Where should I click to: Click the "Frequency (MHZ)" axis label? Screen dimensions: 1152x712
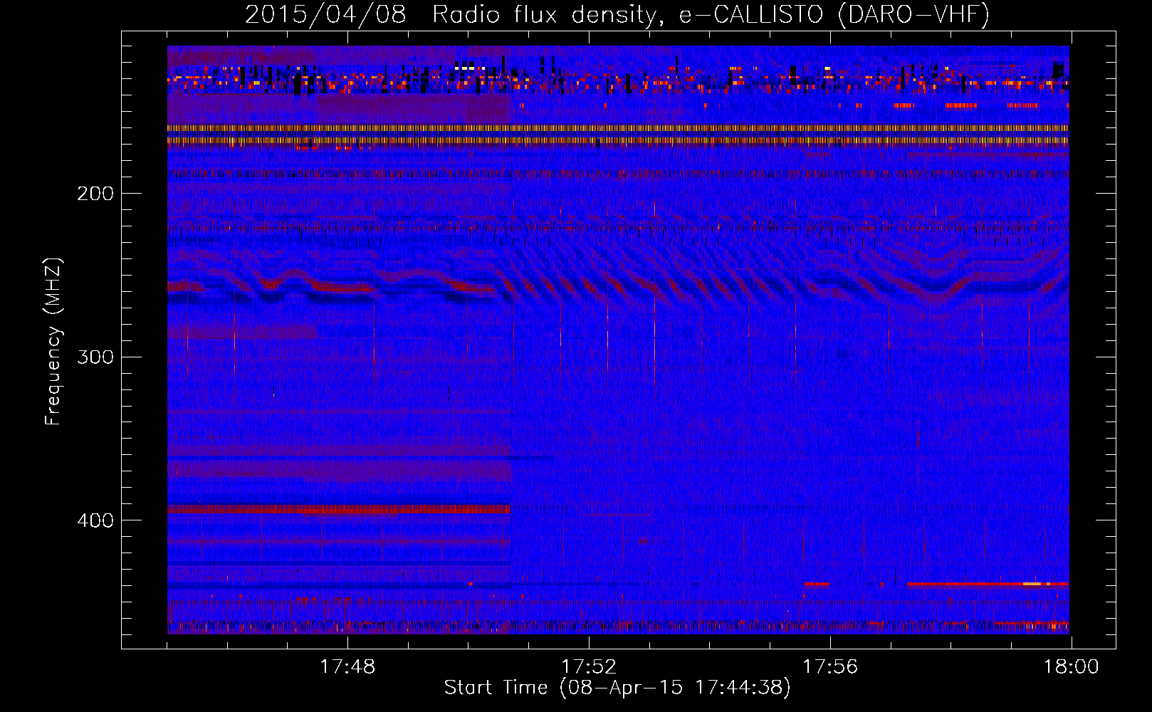(53, 342)
